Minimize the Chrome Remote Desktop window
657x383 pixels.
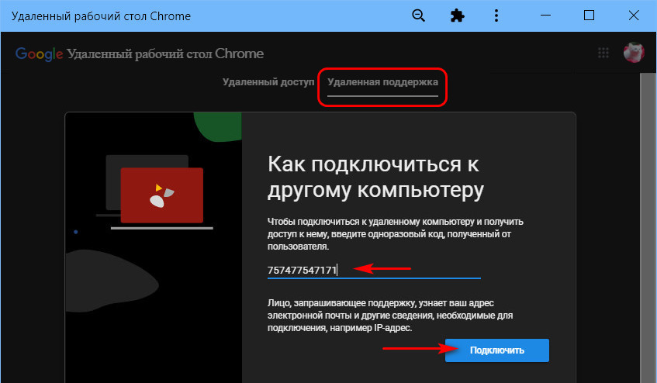tap(551, 16)
